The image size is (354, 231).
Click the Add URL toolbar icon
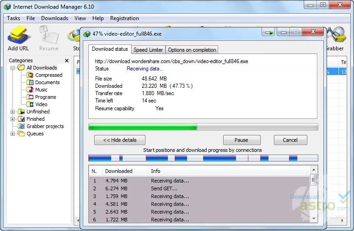point(18,36)
